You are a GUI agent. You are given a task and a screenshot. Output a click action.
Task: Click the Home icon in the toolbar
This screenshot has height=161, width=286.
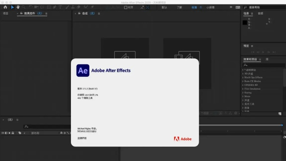coord(5,7)
